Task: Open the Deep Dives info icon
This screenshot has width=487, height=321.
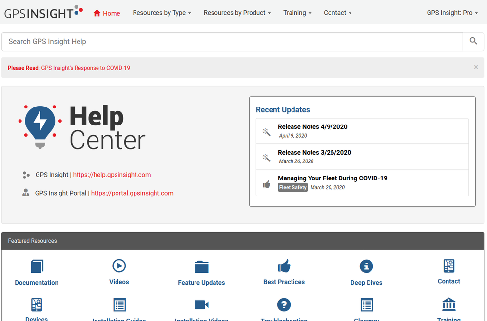Action: [x=366, y=267]
